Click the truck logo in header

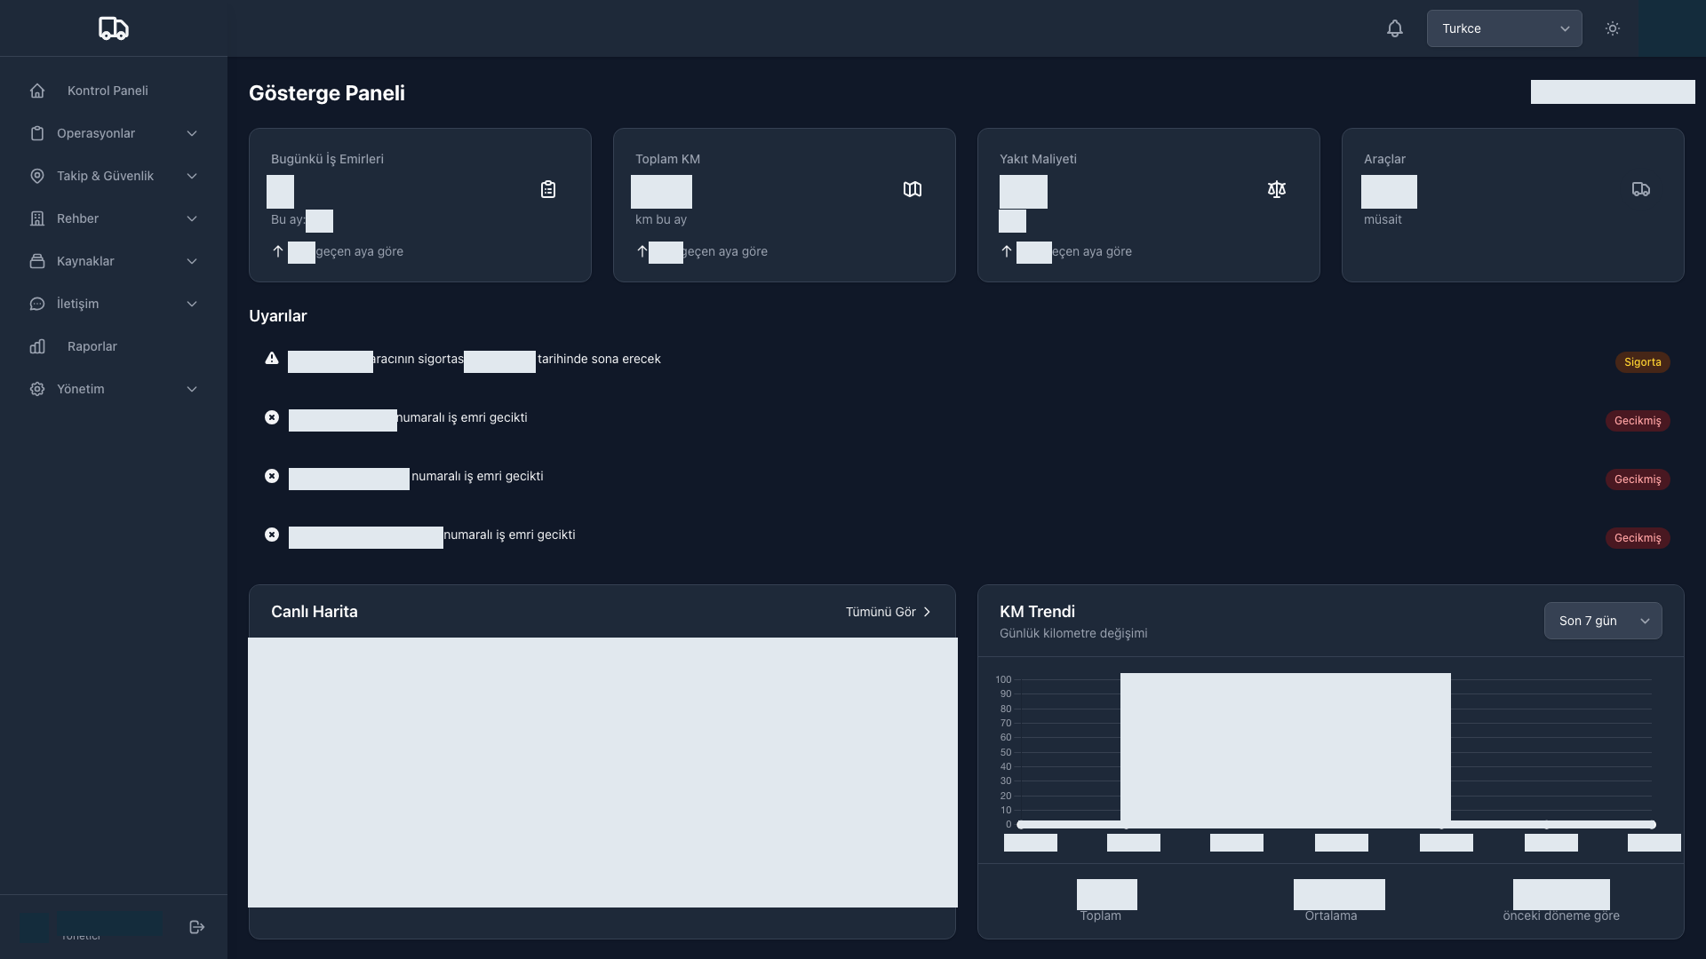[114, 28]
